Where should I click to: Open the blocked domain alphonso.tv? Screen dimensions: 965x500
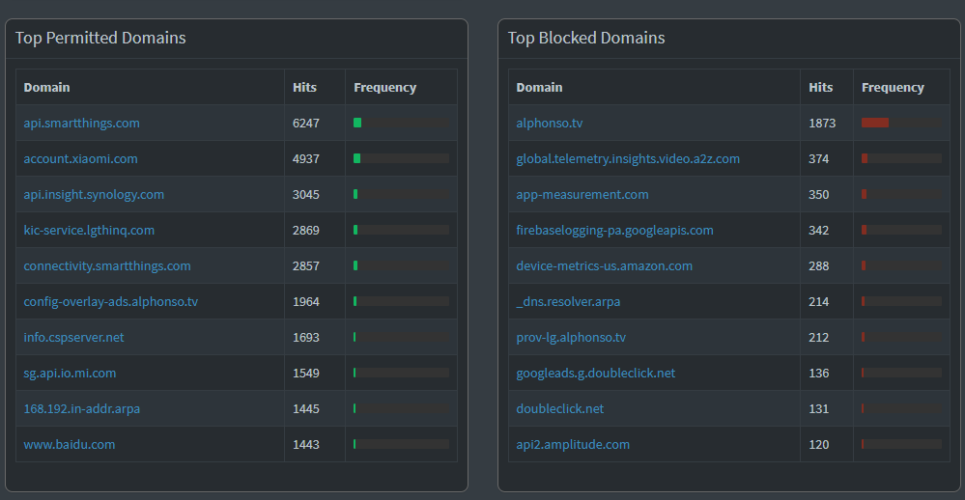549,123
